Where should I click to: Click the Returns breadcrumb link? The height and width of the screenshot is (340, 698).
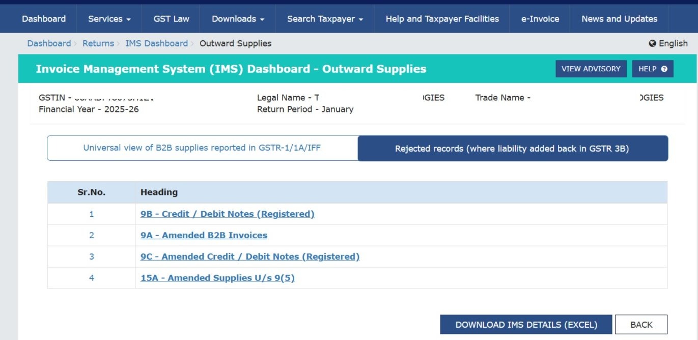(x=98, y=43)
